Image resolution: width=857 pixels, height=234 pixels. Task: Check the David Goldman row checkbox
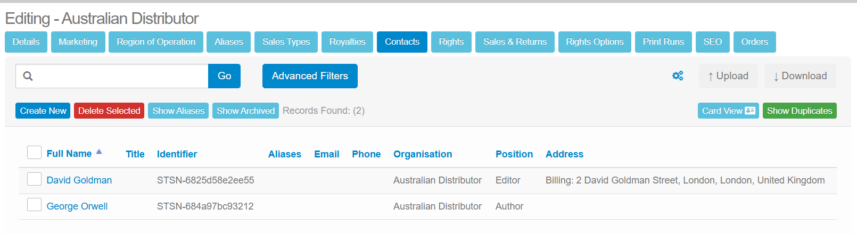coord(34,179)
